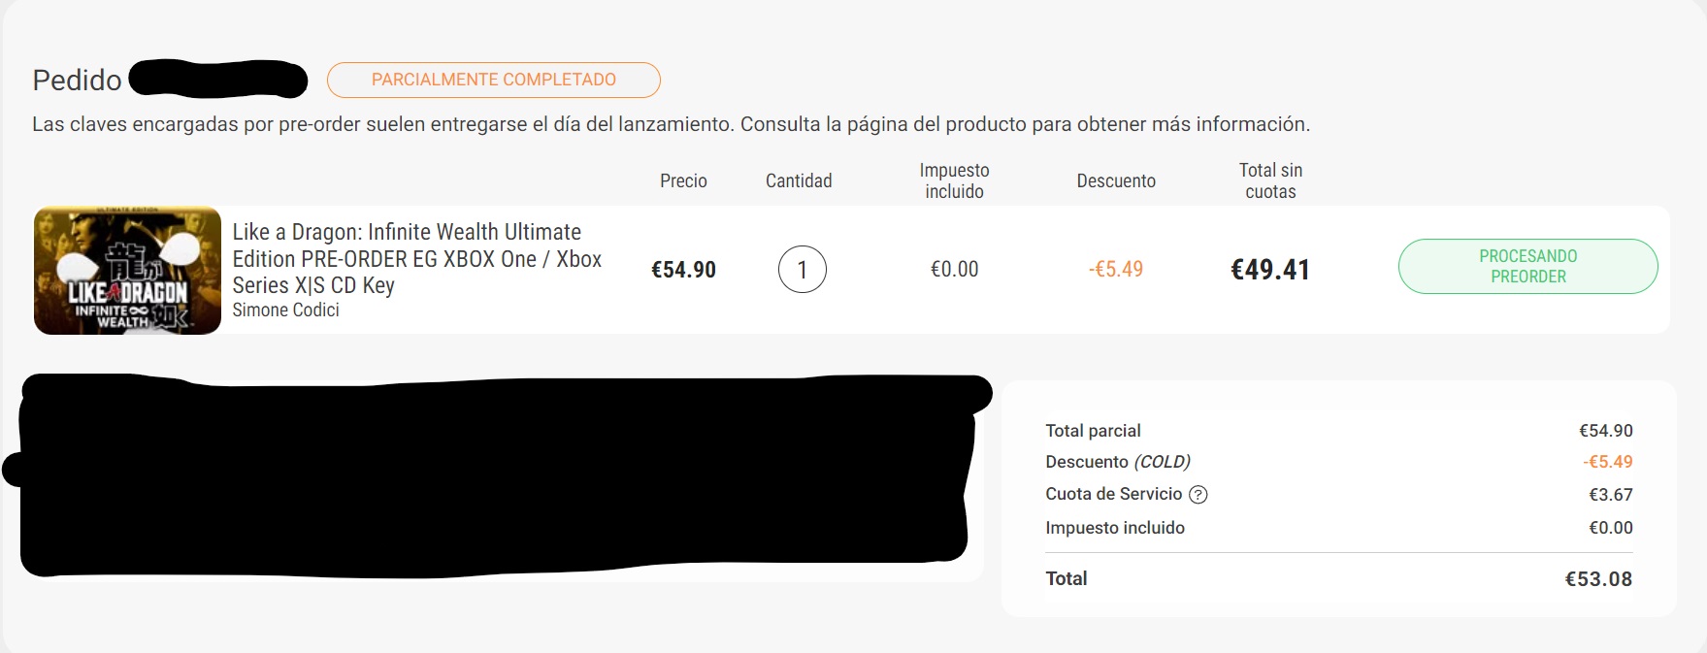The width and height of the screenshot is (1707, 653).
Task: Click the Pedido heading text
Action: [77, 80]
